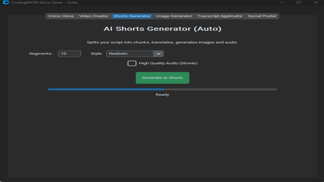The height and width of the screenshot is (182, 324).
Task: Switch to the Voice Clone tab
Action: pyautogui.click(x=61, y=16)
